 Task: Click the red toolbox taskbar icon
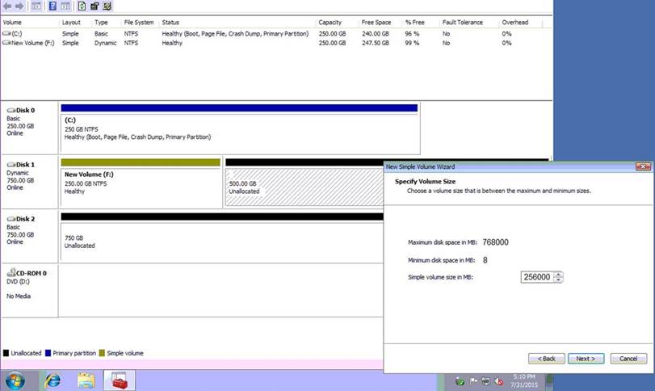[x=118, y=380]
